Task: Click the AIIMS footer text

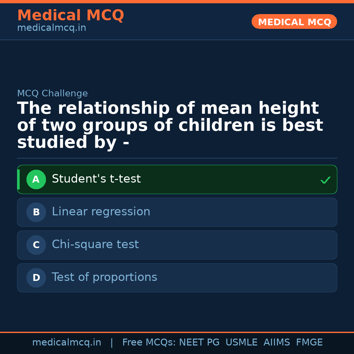Action: pos(277,342)
